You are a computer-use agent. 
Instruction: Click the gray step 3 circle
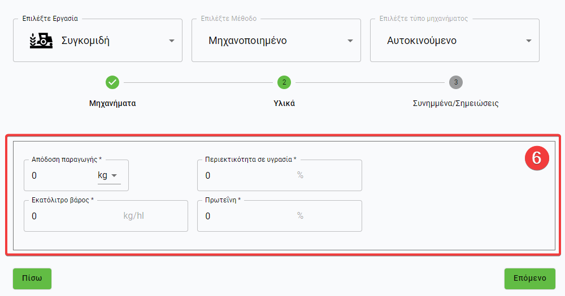point(455,82)
